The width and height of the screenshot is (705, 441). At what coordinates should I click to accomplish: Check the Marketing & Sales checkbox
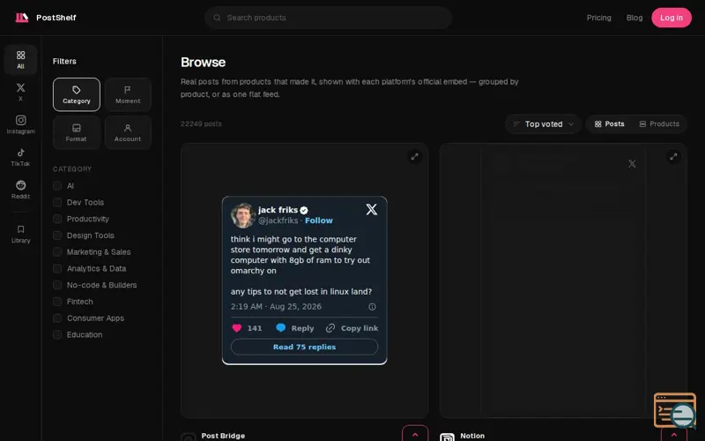pyautogui.click(x=57, y=252)
